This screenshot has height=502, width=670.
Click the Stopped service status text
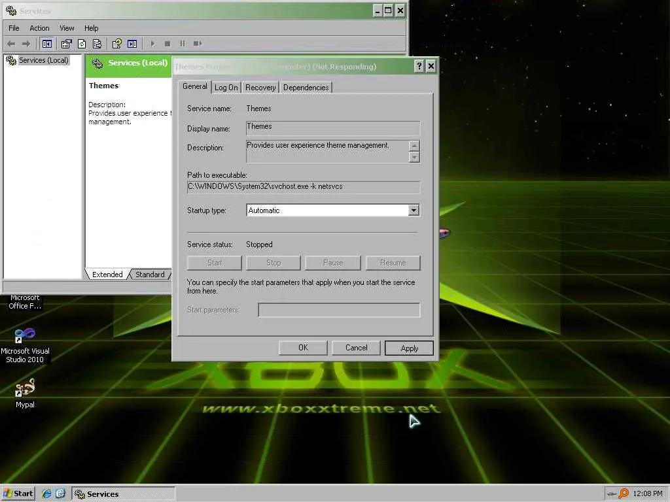(x=259, y=244)
